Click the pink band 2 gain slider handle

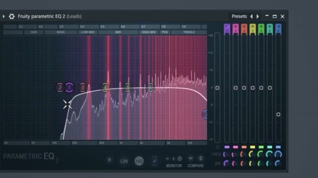pos(236,88)
